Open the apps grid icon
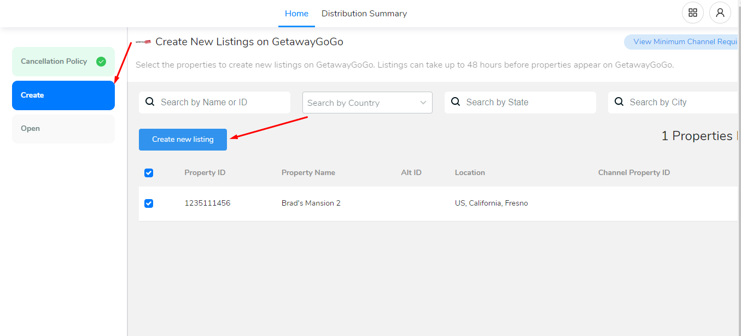The width and height of the screenshot is (741, 336). click(x=692, y=13)
